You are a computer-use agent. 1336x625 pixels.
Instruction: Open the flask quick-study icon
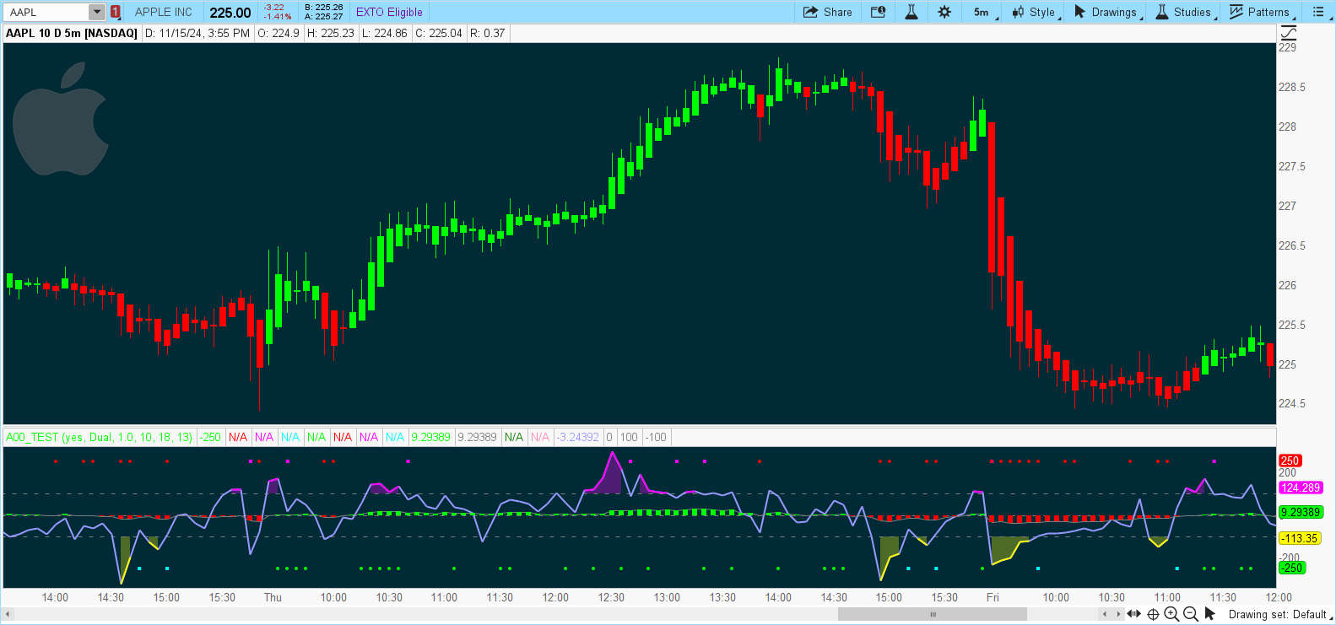911,12
